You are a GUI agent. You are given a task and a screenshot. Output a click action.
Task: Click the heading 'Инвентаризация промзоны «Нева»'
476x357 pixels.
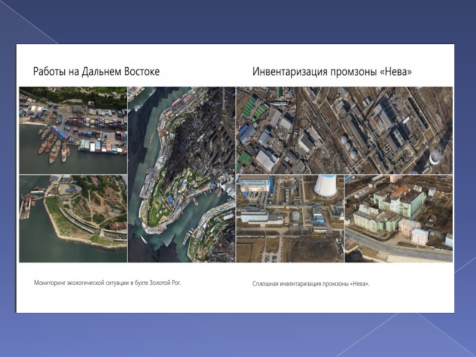click(332, 71)
